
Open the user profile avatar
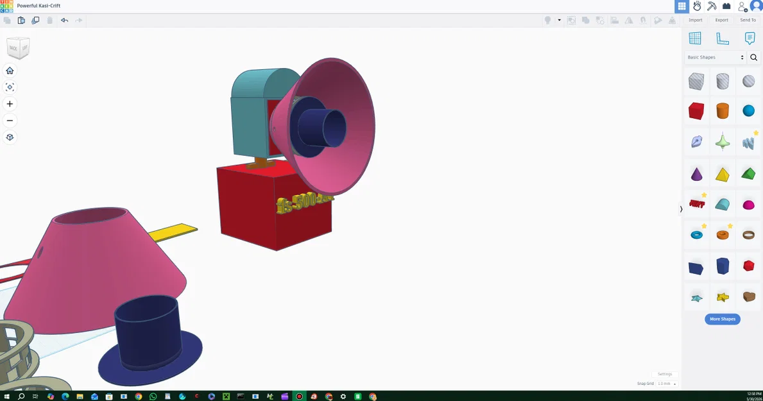click(757, 6)
